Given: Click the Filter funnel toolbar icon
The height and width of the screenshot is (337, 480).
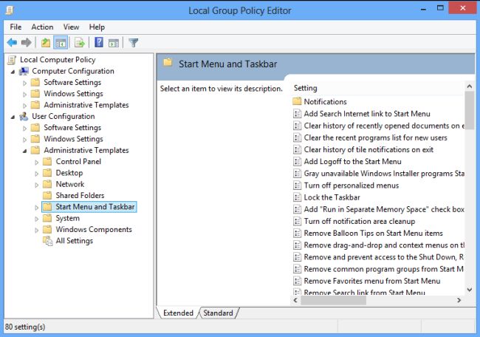Looking at the screenshot, I should click(x=134, y=43).
